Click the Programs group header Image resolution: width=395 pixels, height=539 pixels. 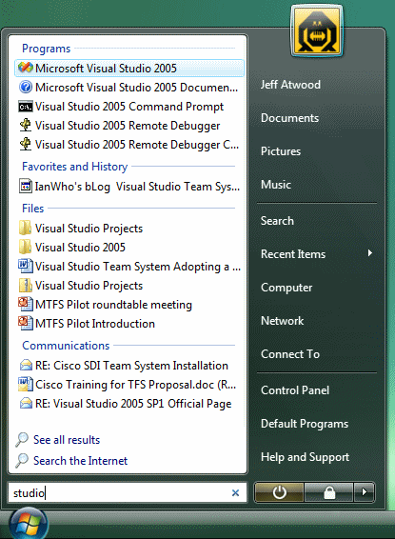(46, 49)
